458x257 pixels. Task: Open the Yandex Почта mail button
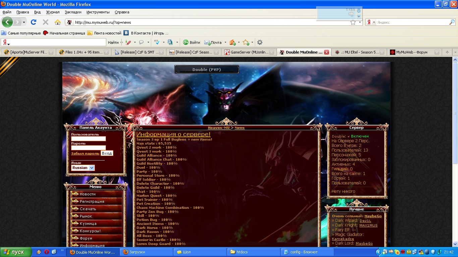click(213, 42)
